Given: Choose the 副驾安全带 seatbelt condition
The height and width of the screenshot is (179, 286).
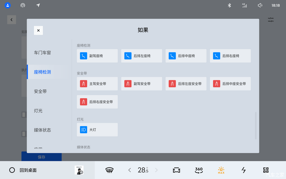Looking at the screenshot, I should [141, 84].
